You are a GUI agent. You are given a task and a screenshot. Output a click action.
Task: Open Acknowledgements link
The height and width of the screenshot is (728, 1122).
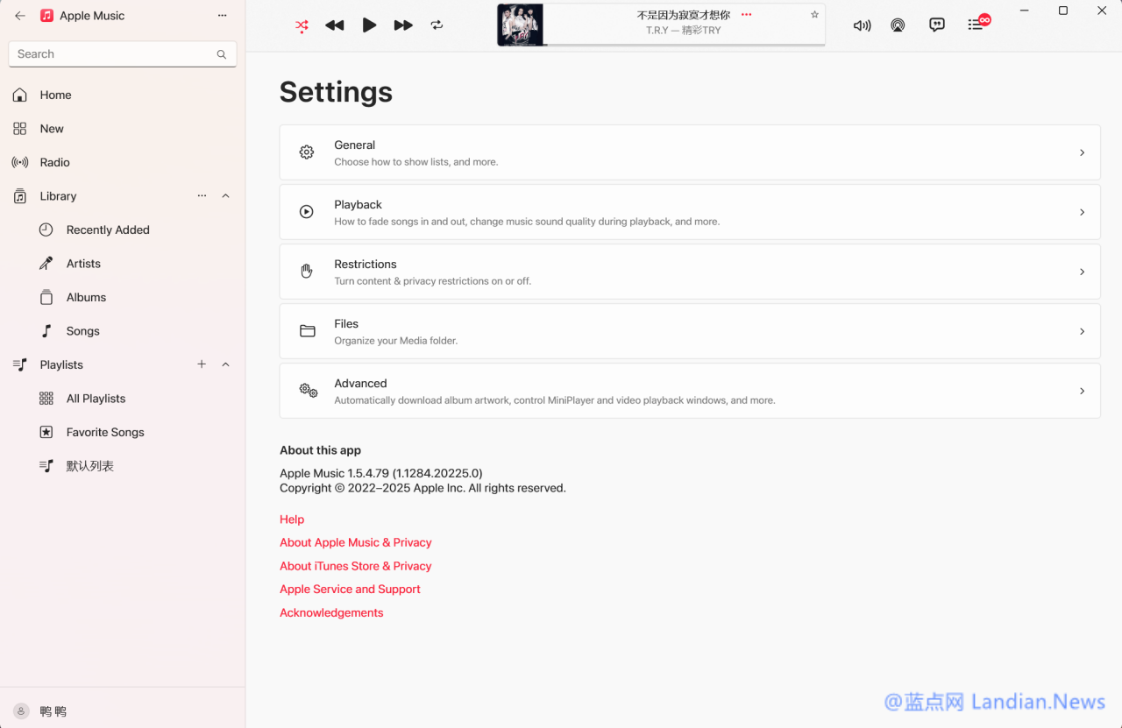coord(331,613)
